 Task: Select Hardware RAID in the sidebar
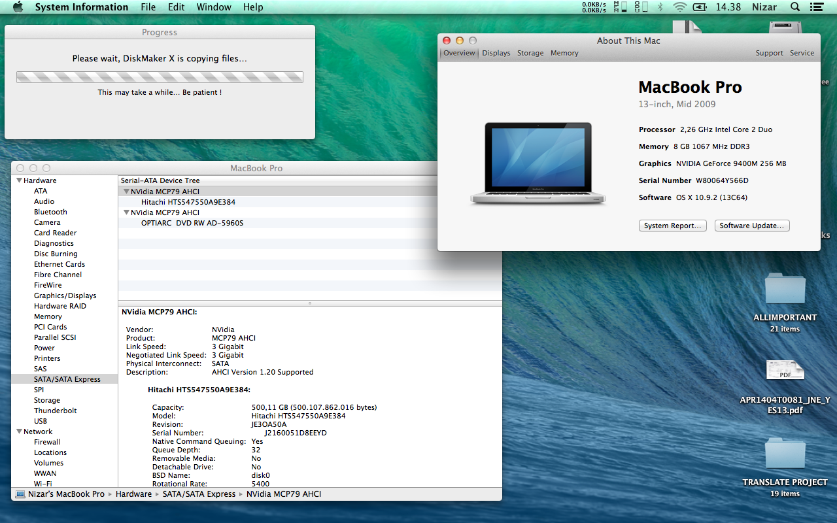(60, 306)
